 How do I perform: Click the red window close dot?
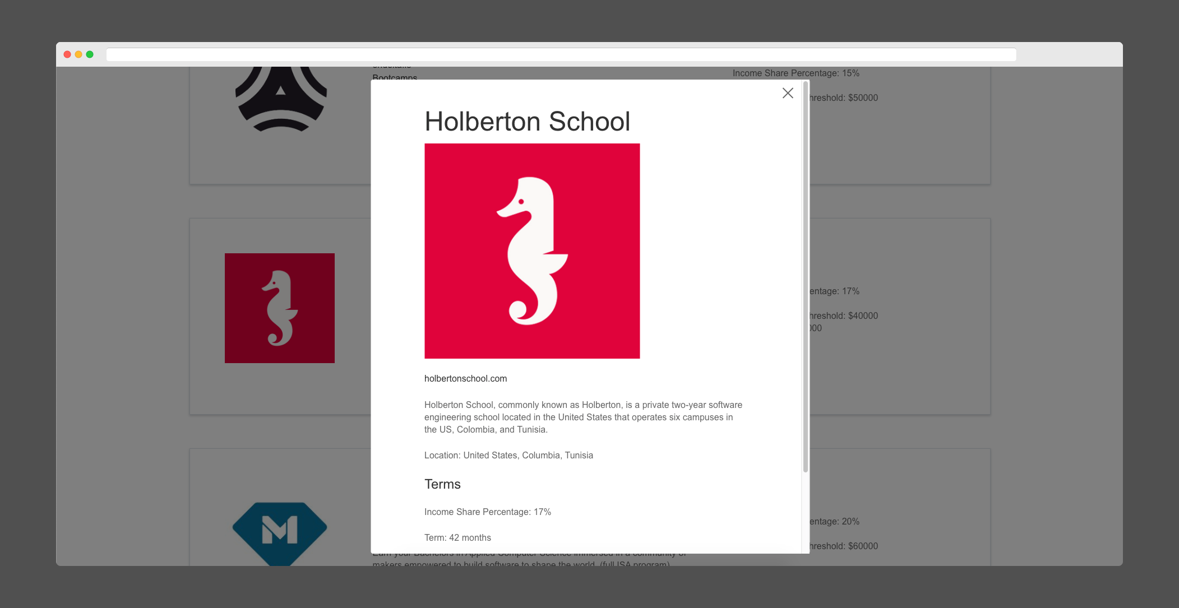coord(67,54)
